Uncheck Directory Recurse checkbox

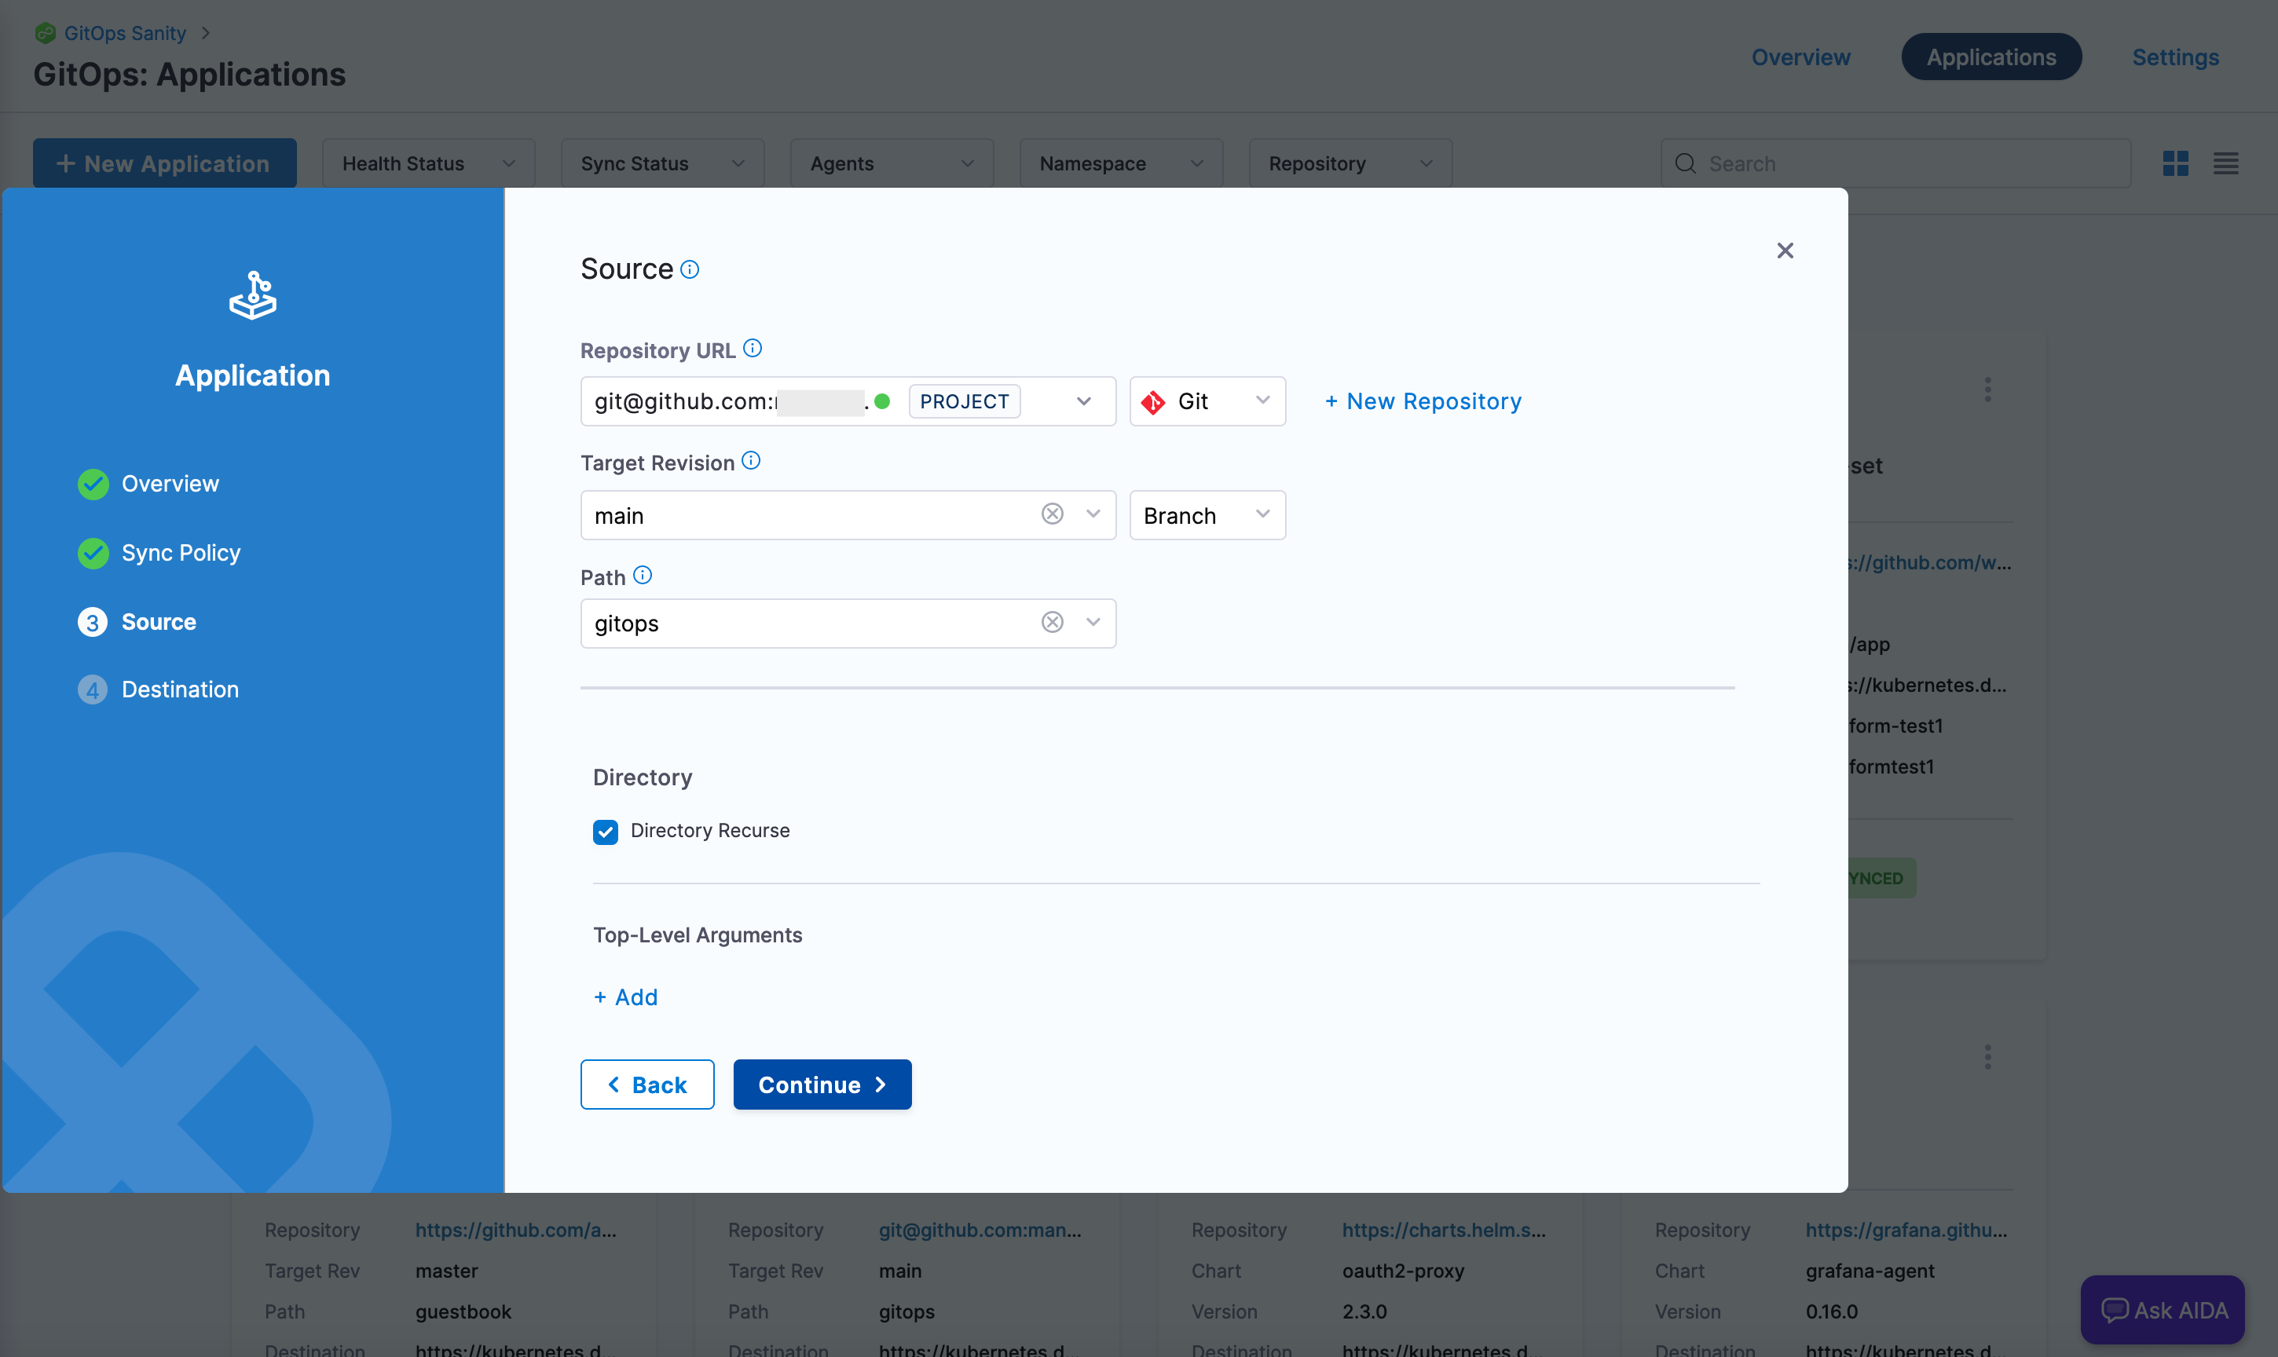coord(606,831)
